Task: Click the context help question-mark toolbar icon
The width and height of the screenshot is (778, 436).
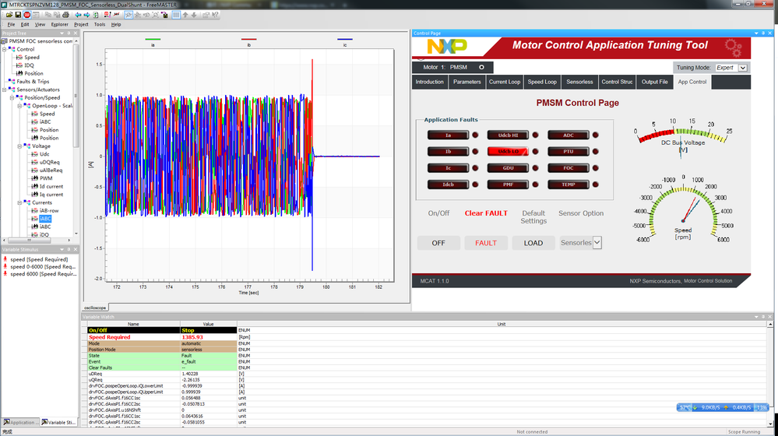Action: pyautogui.click(x=215, y=15)
